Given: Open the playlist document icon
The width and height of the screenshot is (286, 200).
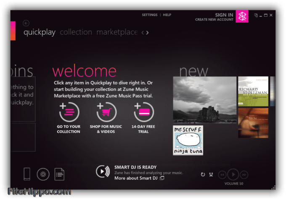Looking at the screenshot, I should (x=59, y=174).
